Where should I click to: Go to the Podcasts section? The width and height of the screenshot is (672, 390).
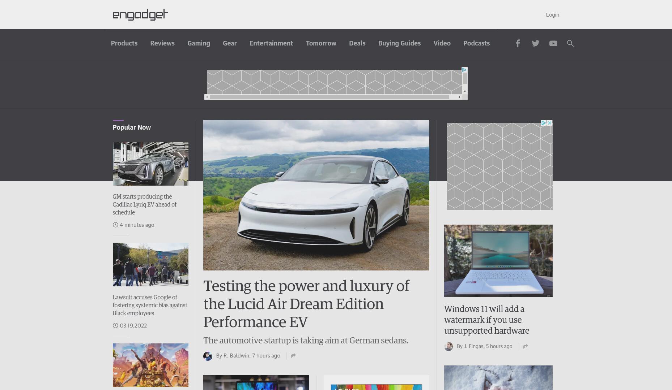coord(476,43)
